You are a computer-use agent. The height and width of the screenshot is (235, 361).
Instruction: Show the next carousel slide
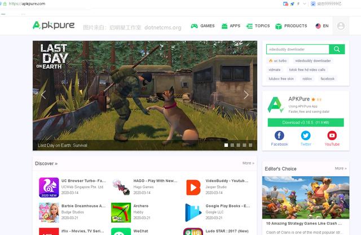[x=246, y=94]
